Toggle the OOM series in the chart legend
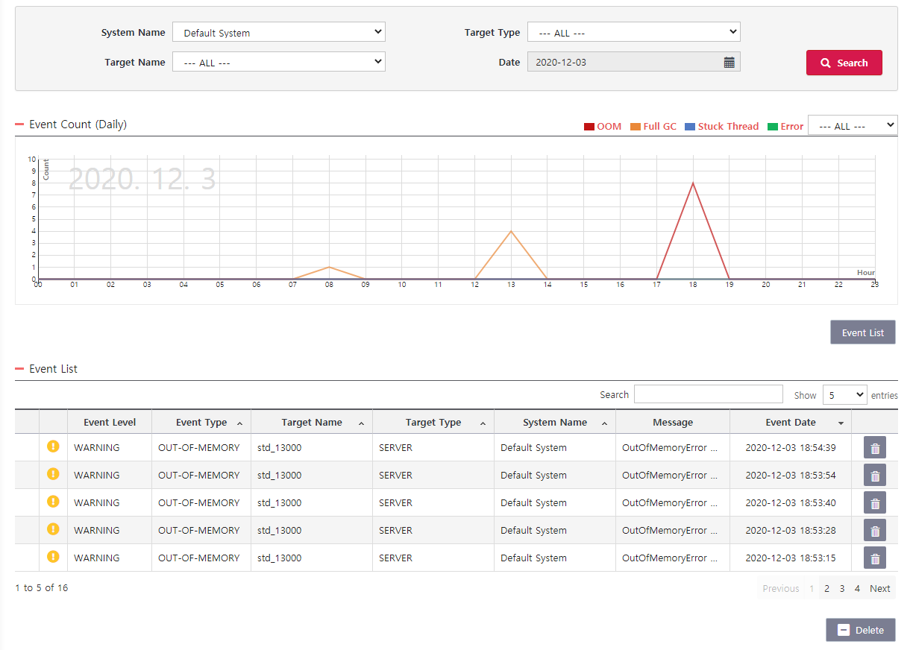This screenshot has height=650, width=913. (602, 126)
